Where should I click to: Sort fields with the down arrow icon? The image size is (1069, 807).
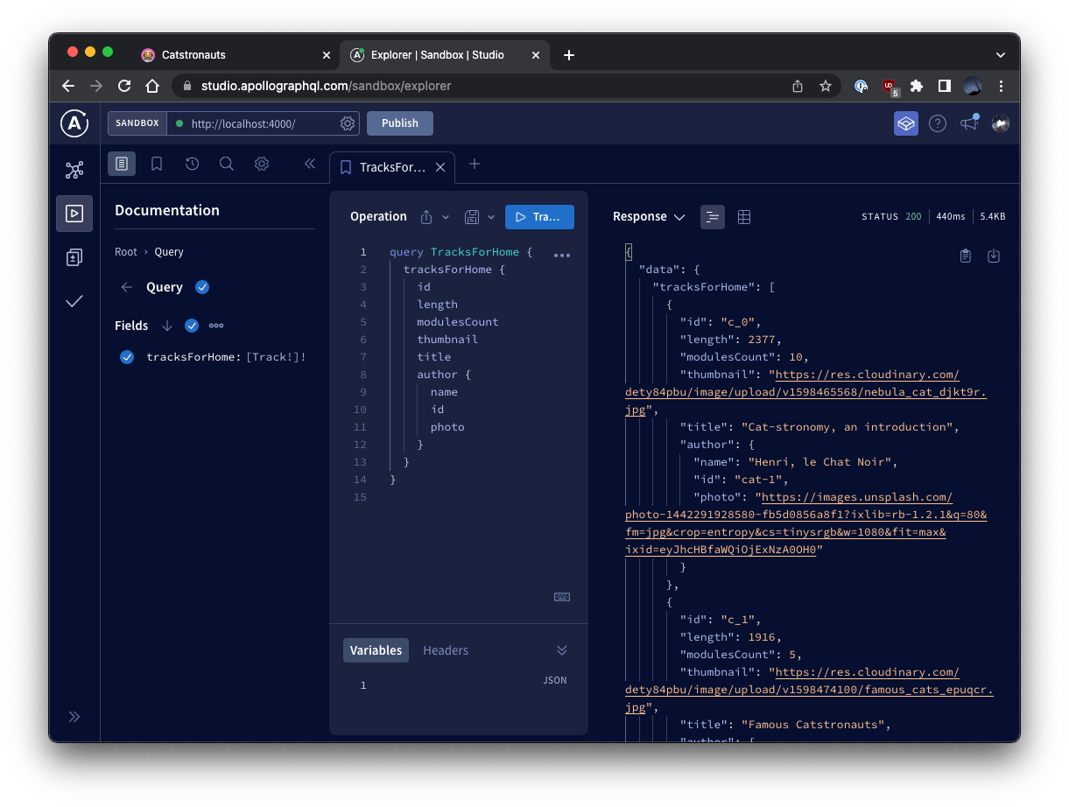coord(166,326)
